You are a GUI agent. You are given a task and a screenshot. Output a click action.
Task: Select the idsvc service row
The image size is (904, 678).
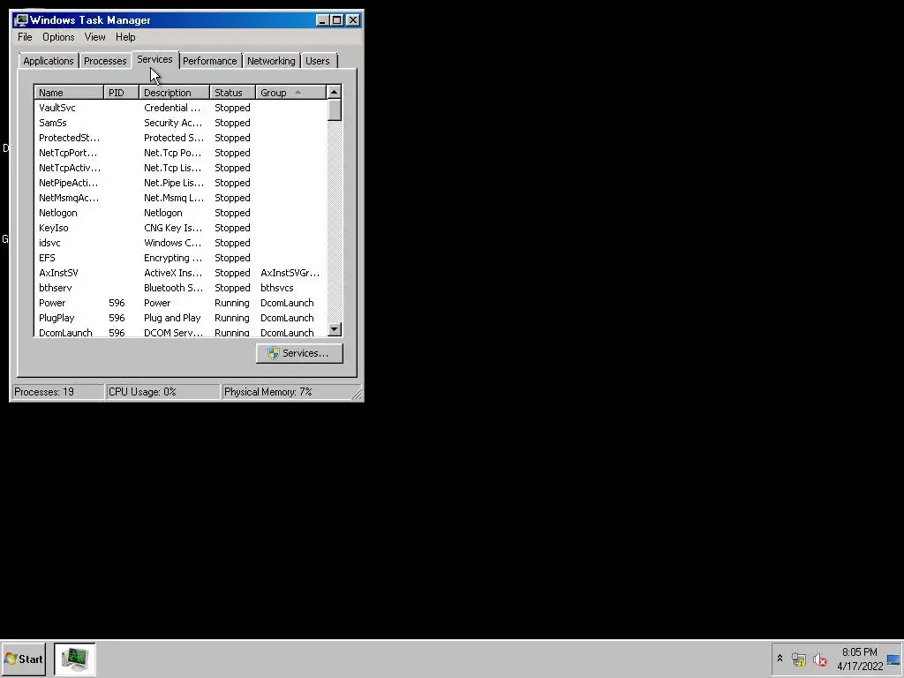coord(180,243)
